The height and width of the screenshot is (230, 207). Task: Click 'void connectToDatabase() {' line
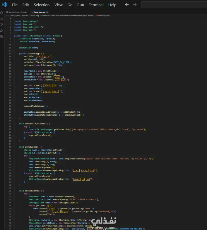(x=35, y=124)
